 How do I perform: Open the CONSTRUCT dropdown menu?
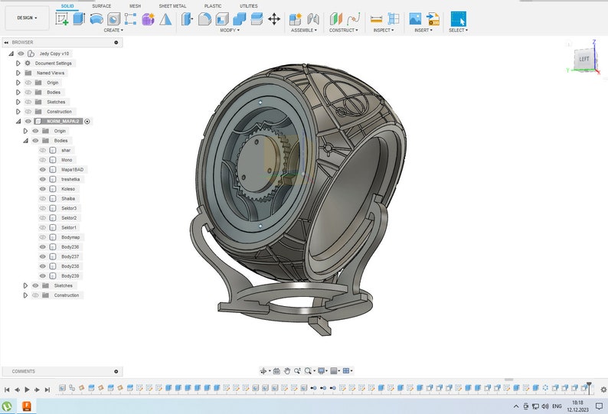344,31
